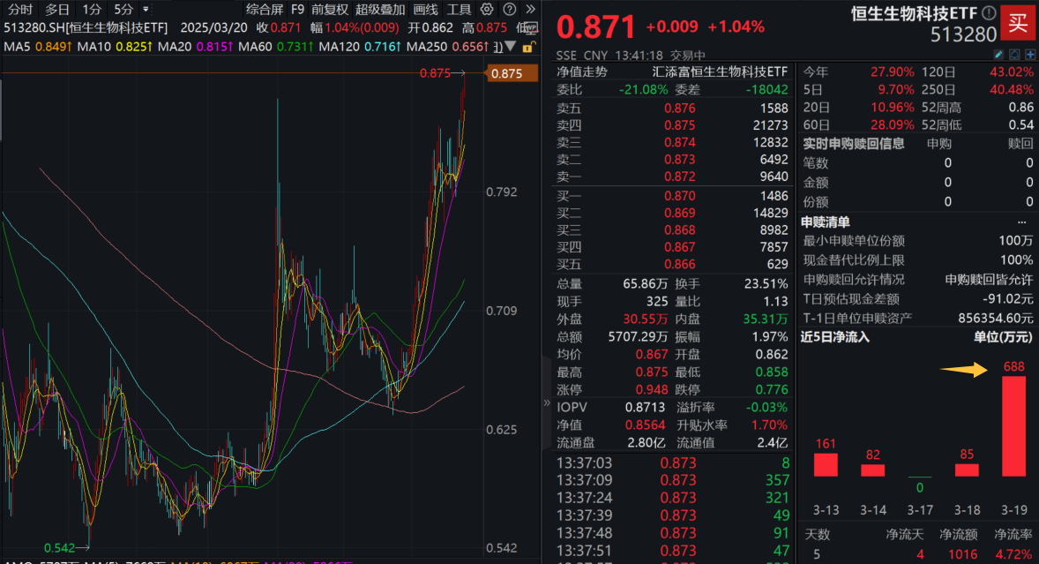The image size is (1039, 564).
Task: Click the 申赎清单 more options dots
Action: [1021, 222]
